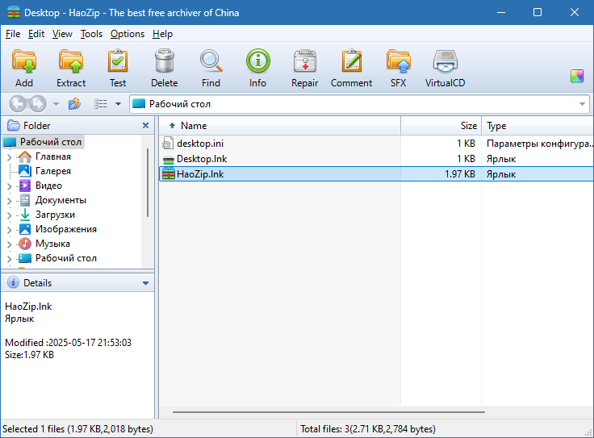Open the Edit menu

click(x=36, y=34)
